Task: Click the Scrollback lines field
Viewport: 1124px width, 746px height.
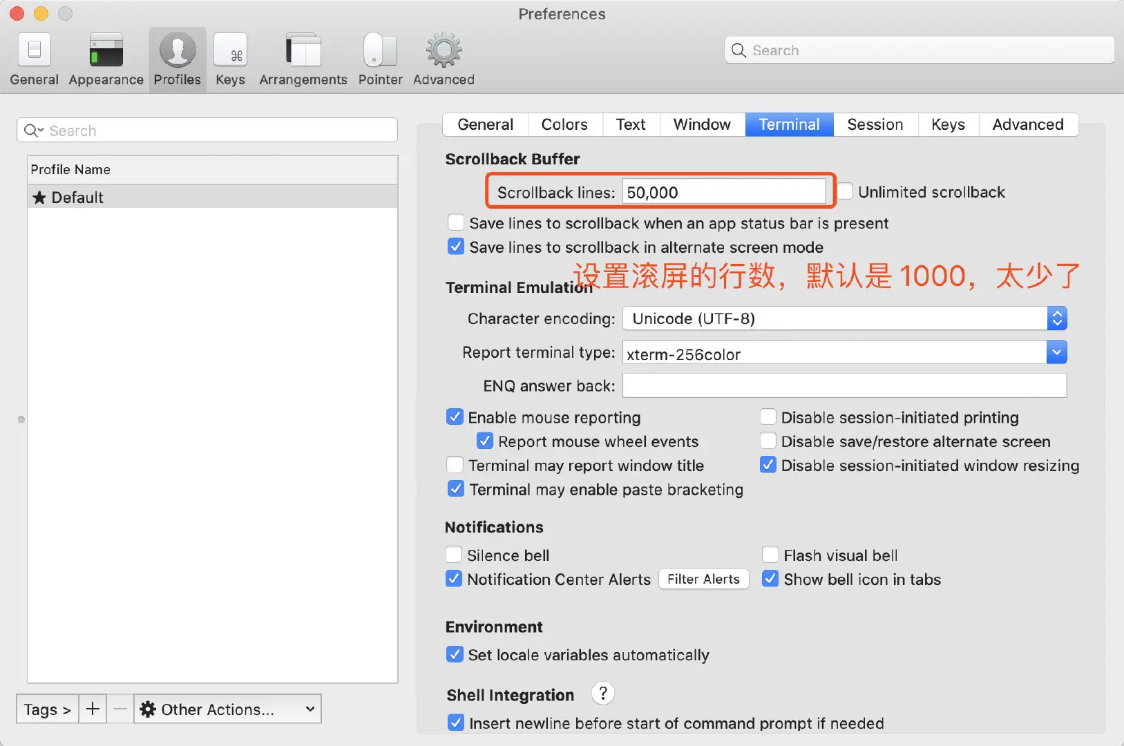Action: coord(724,191)
